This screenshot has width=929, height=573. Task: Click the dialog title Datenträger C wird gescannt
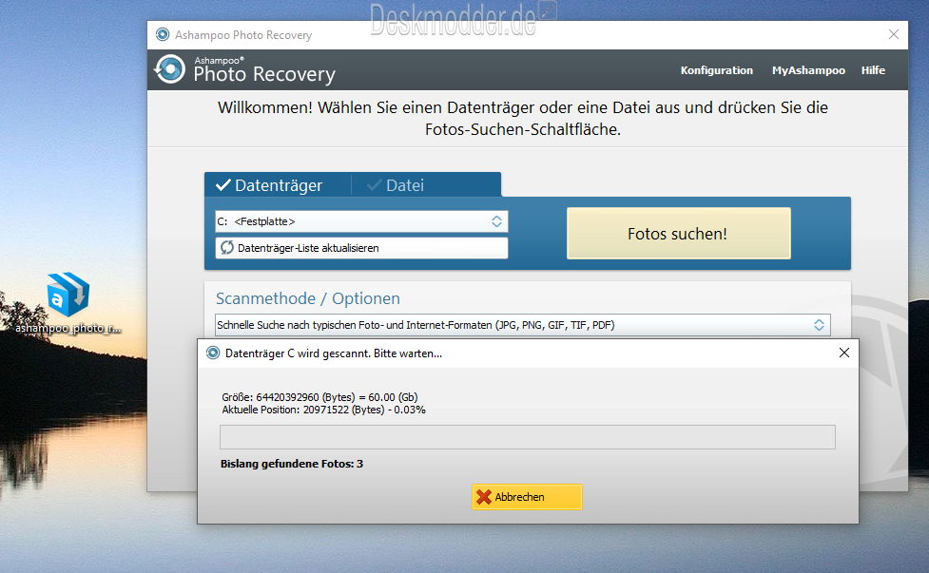pos(334,353)
